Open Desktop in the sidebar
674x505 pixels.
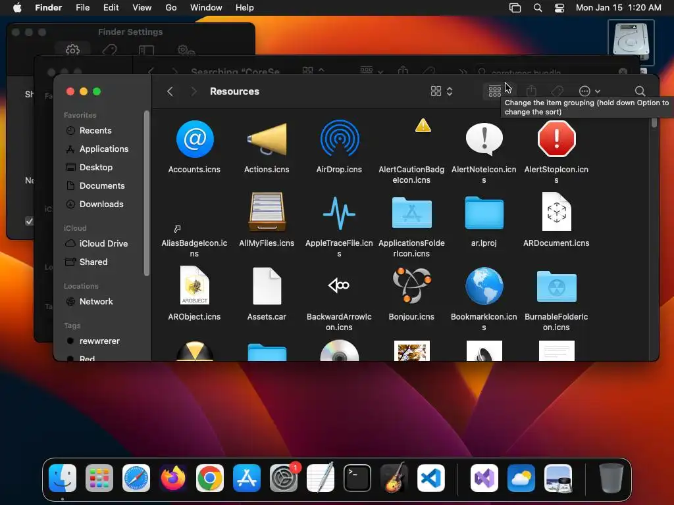tap(96, 168)
